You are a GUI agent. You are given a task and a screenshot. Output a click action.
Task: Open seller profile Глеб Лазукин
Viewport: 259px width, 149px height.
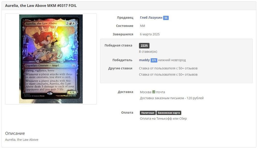[151, 18]
